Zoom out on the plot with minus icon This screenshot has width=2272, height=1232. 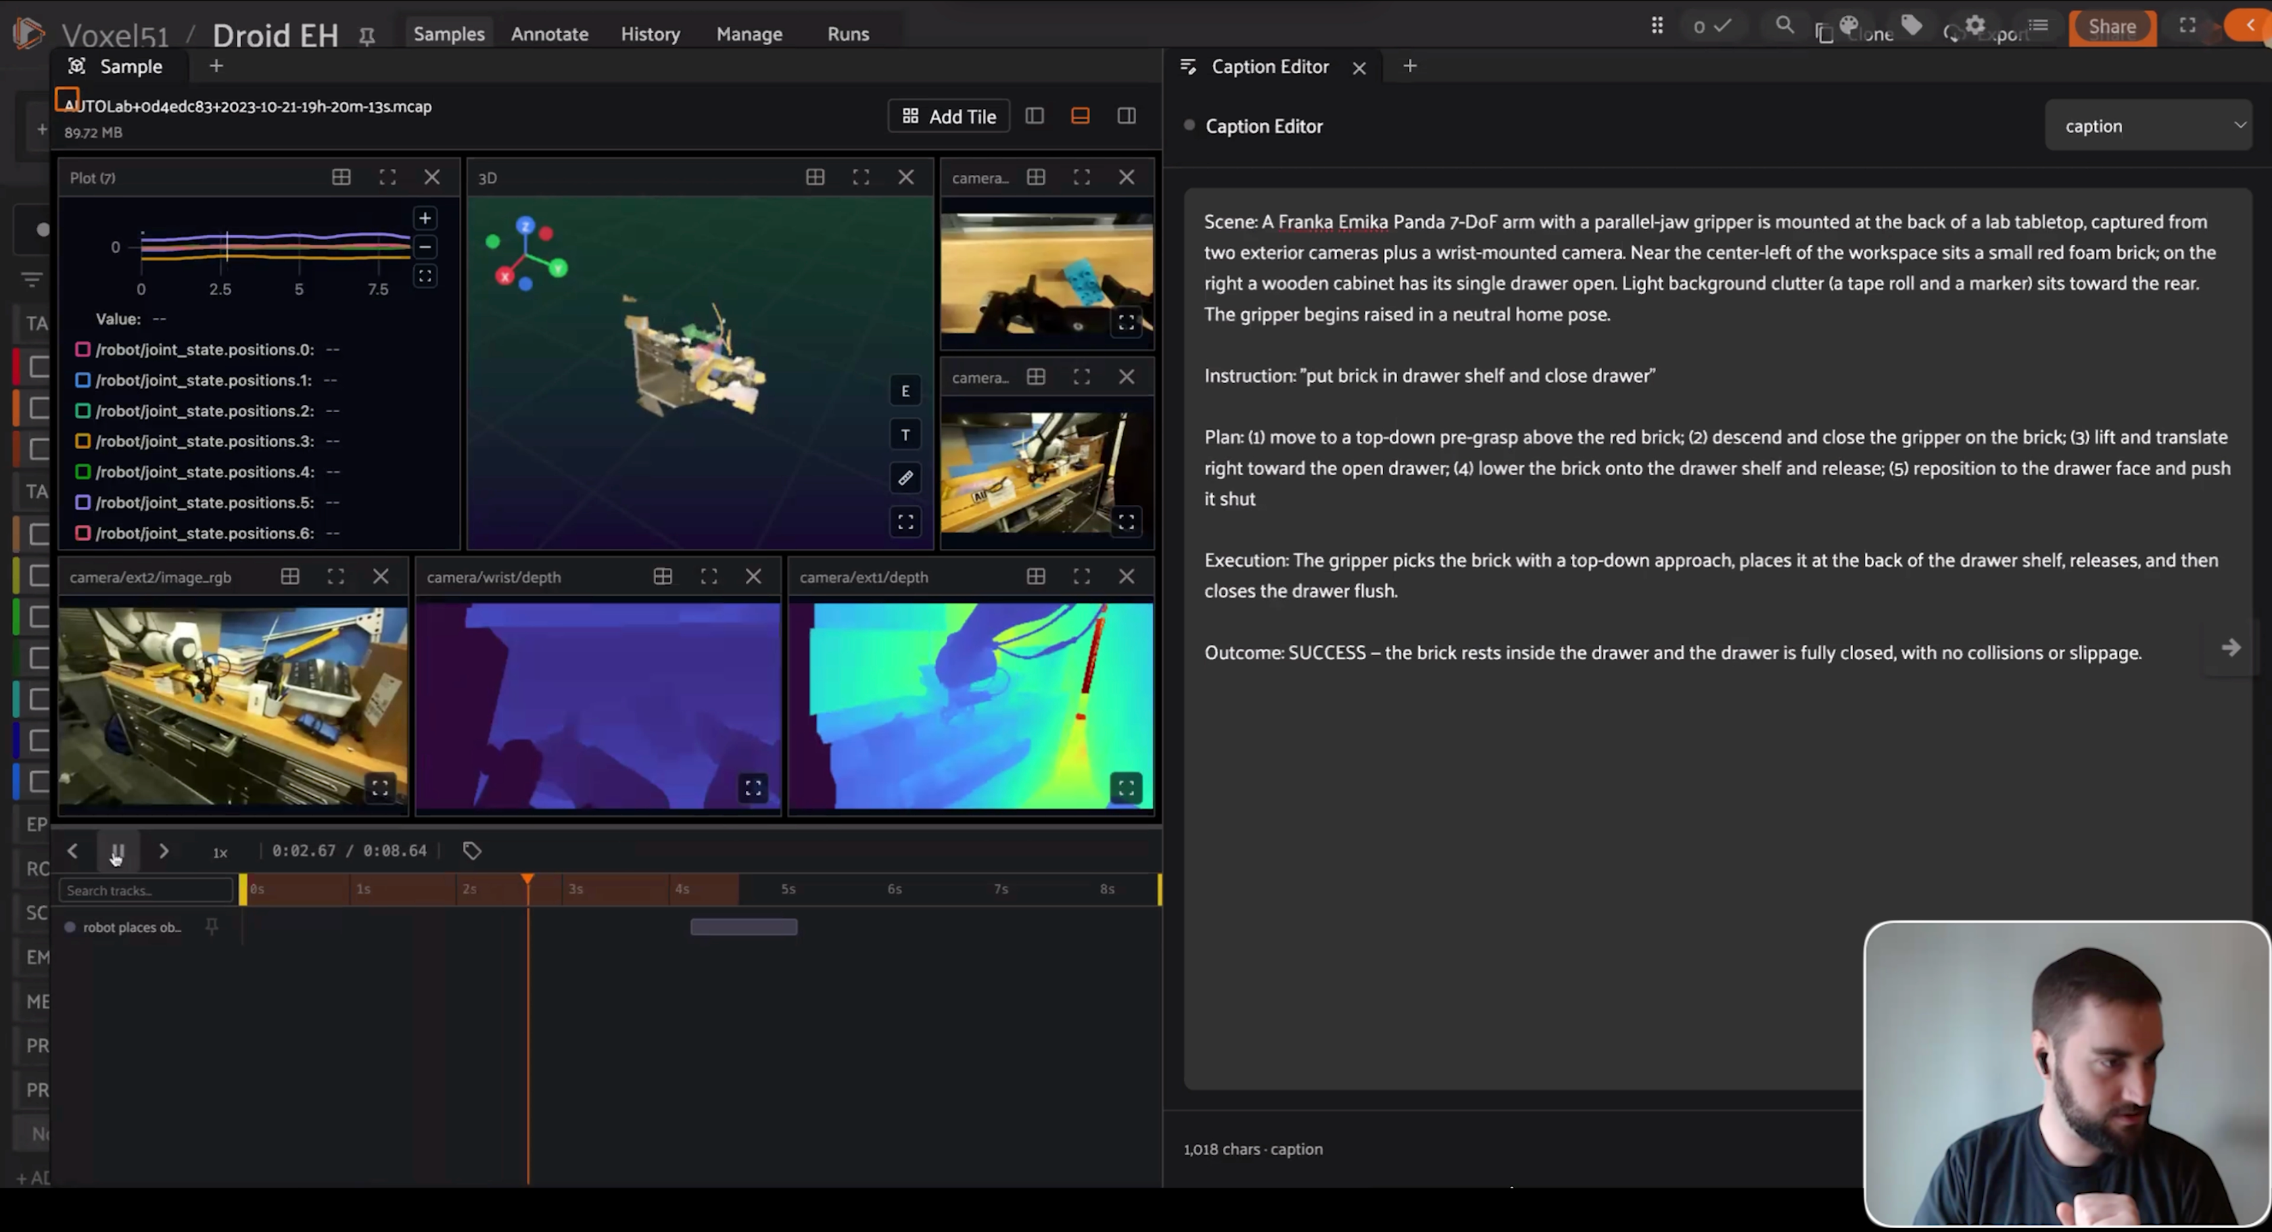424,247
